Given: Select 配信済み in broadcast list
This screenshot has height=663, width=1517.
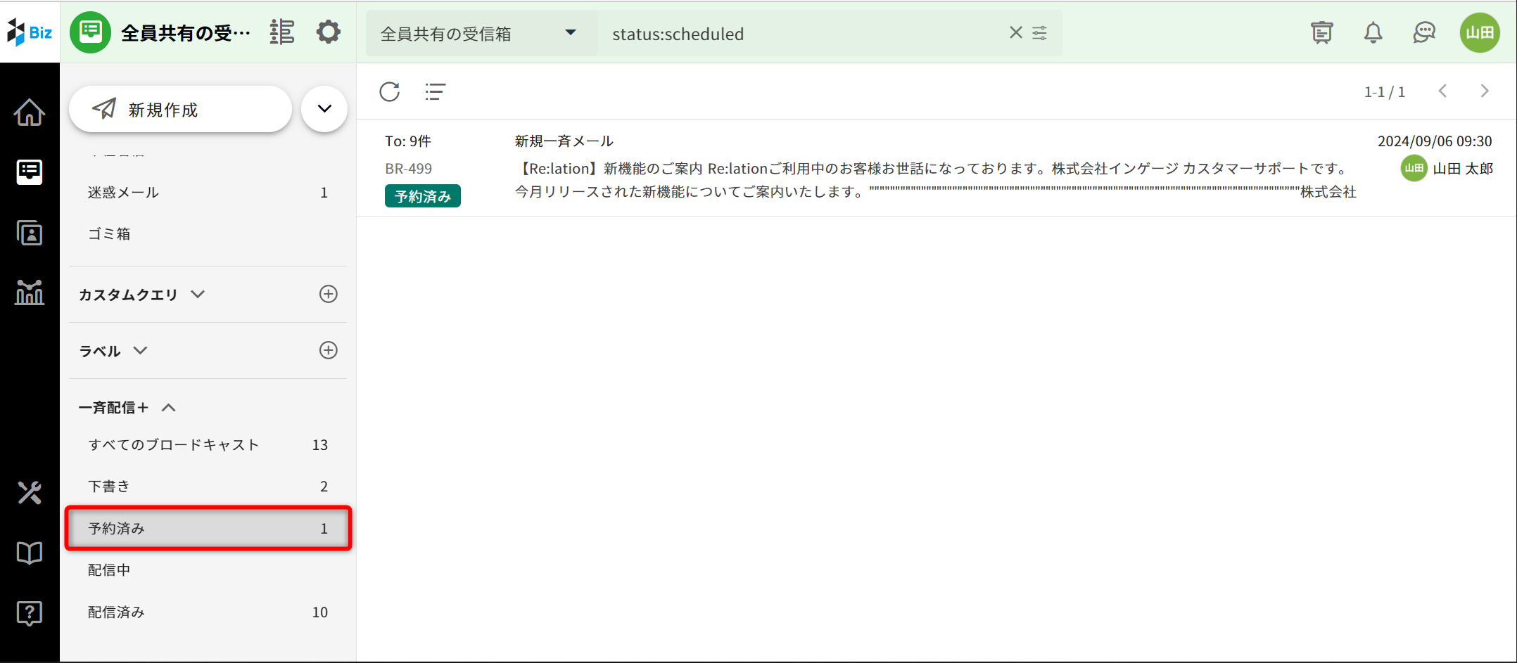Looking at the screenshot, I should point(117,612).
